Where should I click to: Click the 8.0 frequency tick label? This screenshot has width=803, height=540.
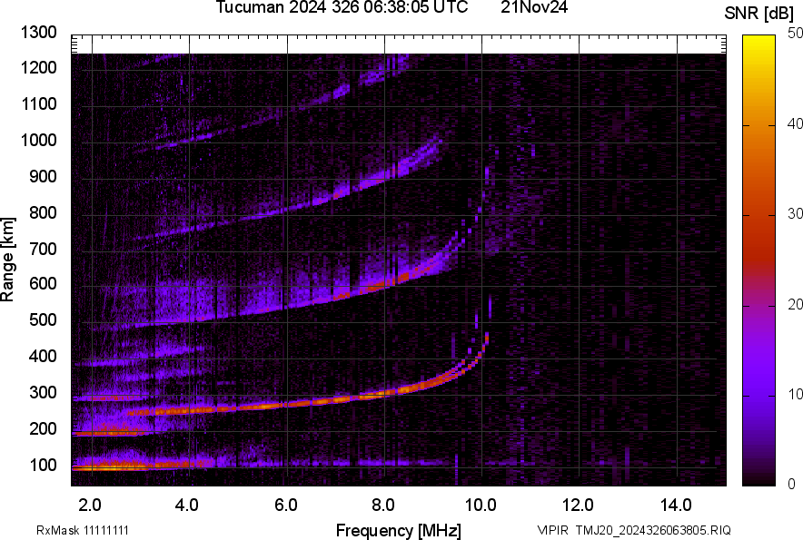383,506
